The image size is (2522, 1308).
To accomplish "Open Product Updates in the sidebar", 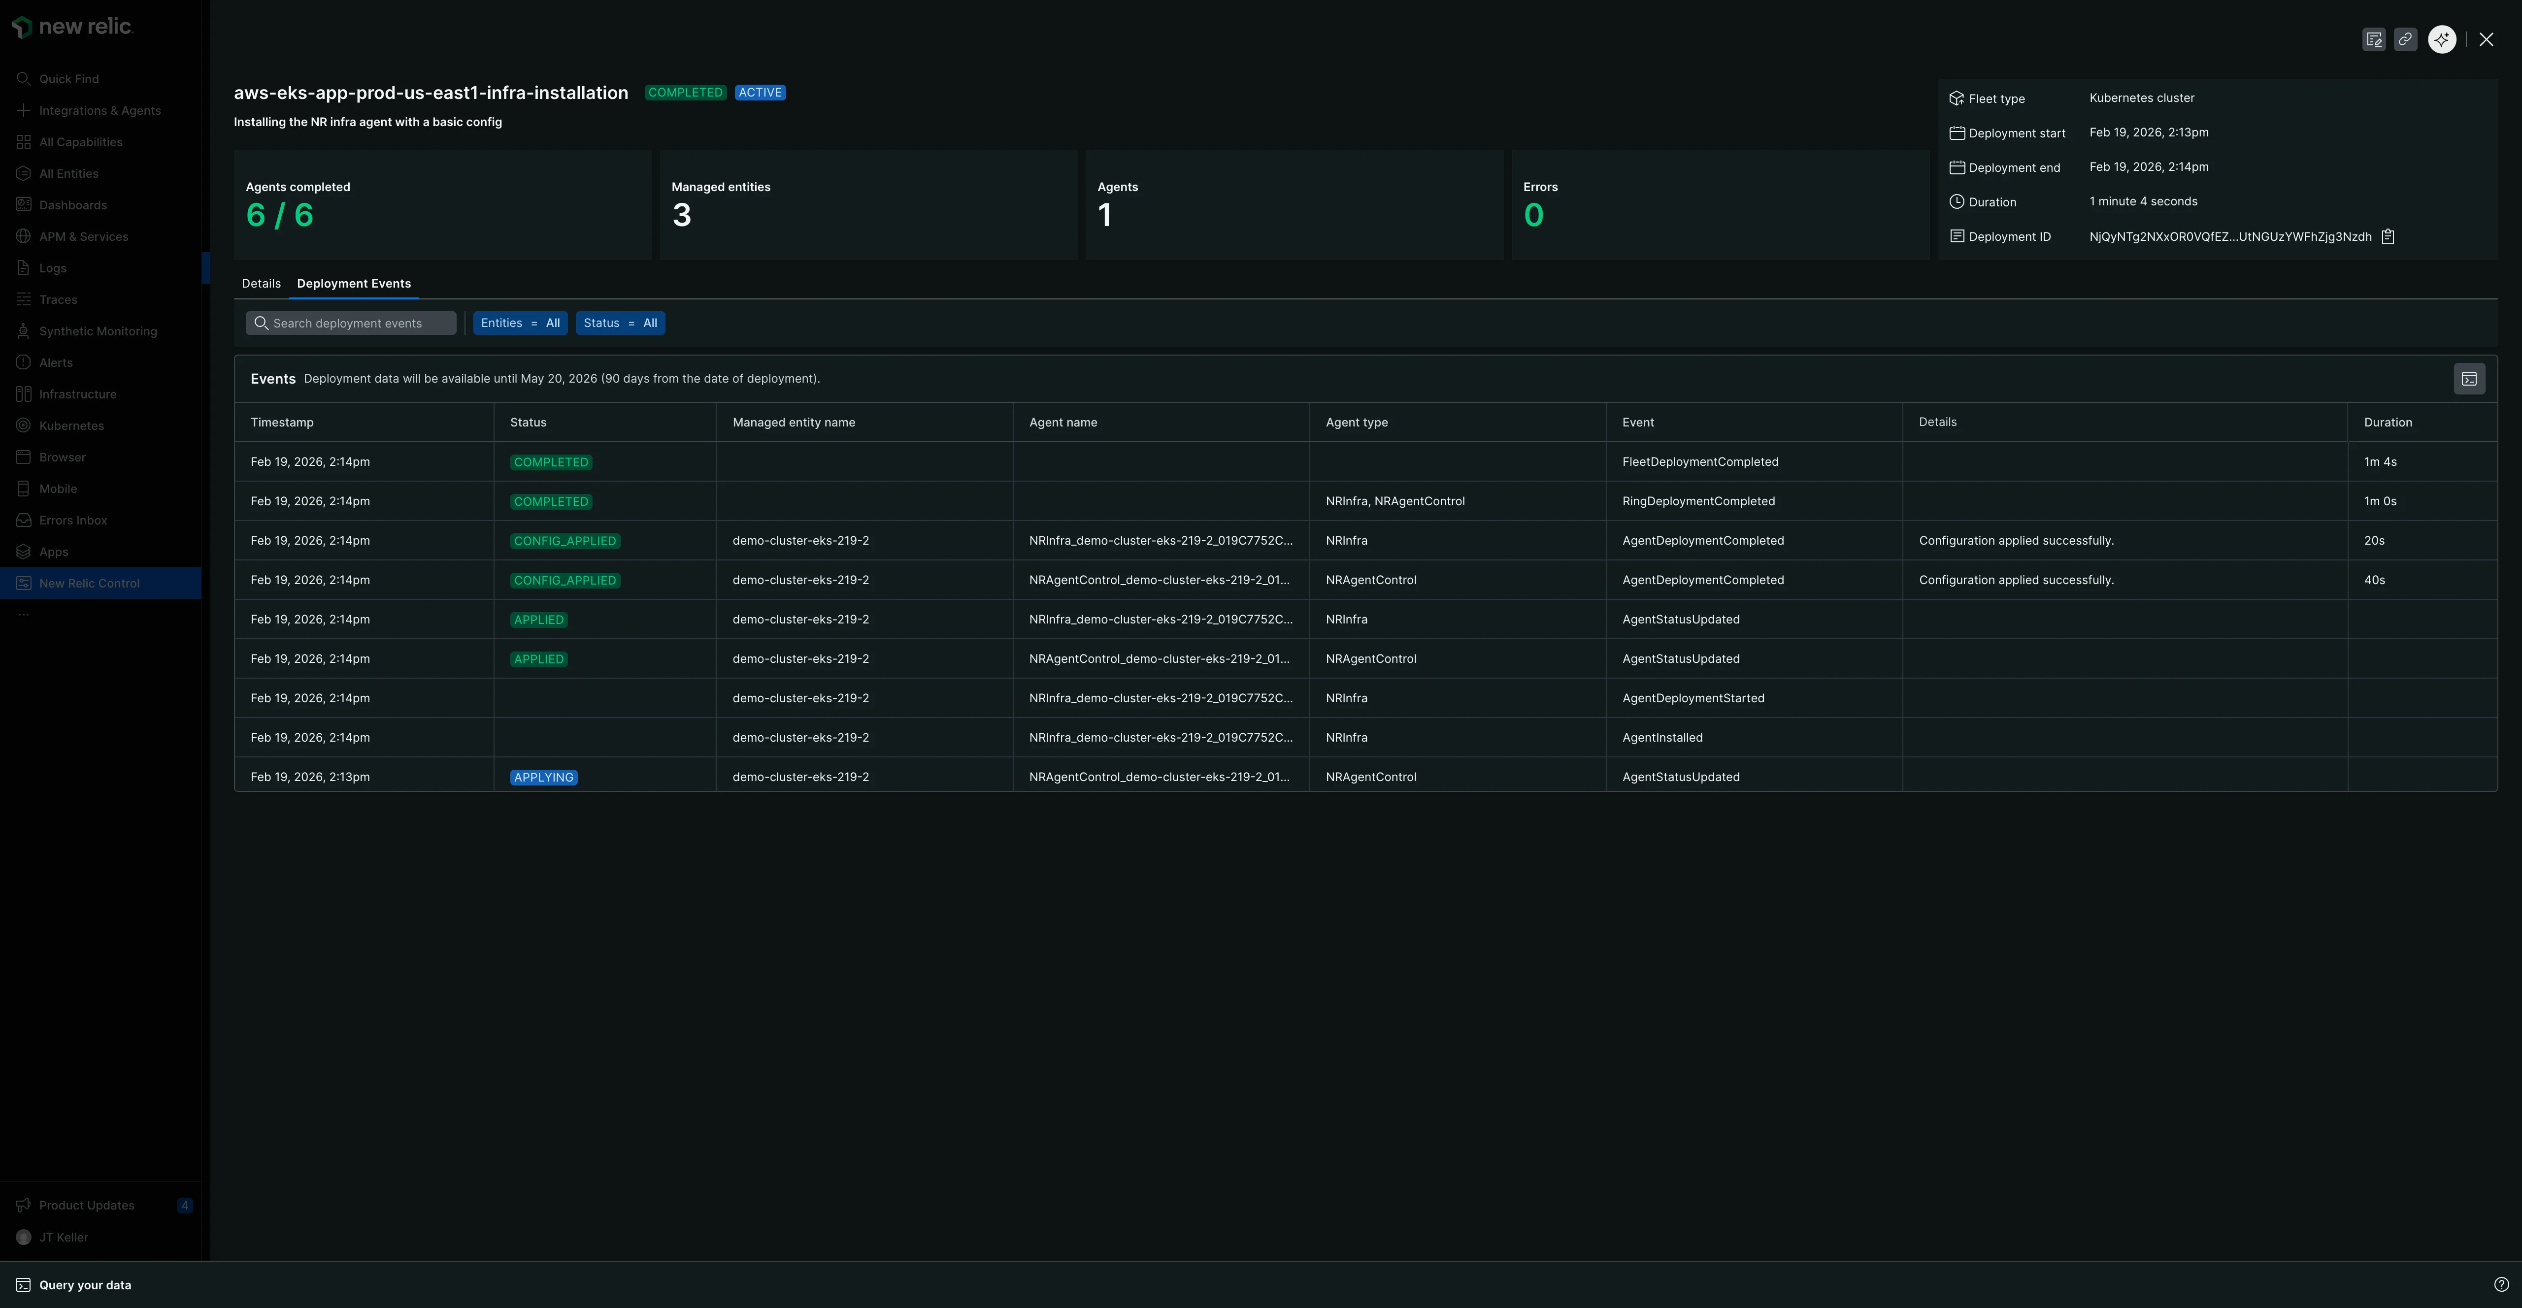I will 86,1204.
